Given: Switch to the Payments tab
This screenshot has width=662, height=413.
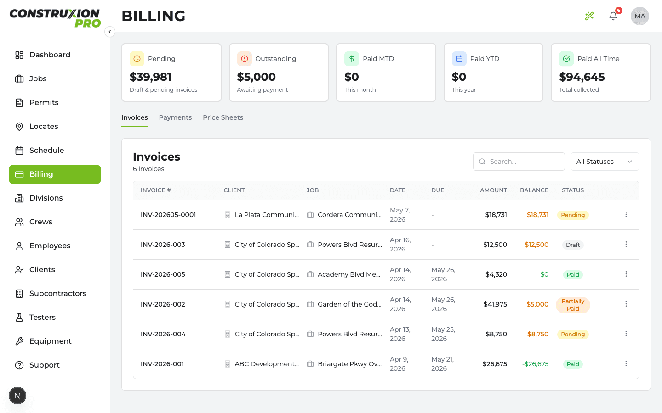Looking at the screenshot, I should point(175,117).
